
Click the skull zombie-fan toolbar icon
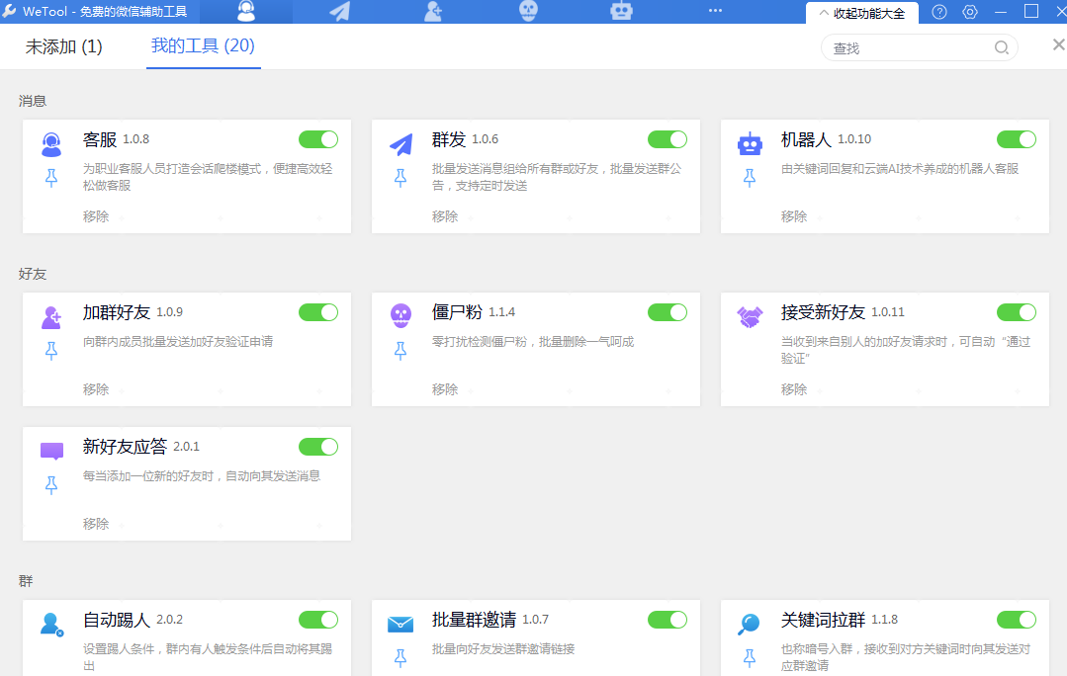(x=528, y=12)
